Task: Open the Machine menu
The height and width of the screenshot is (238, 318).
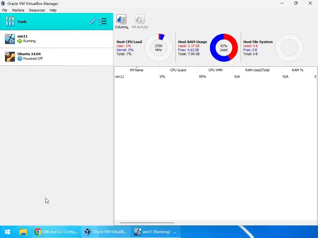Action: coord(18,10)
